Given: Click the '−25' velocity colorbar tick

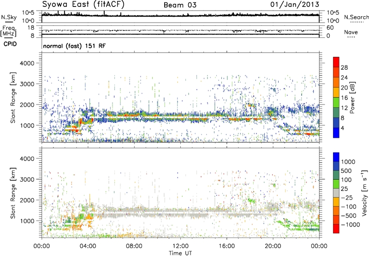Looking at the screenshot, I should pos(346,197).
